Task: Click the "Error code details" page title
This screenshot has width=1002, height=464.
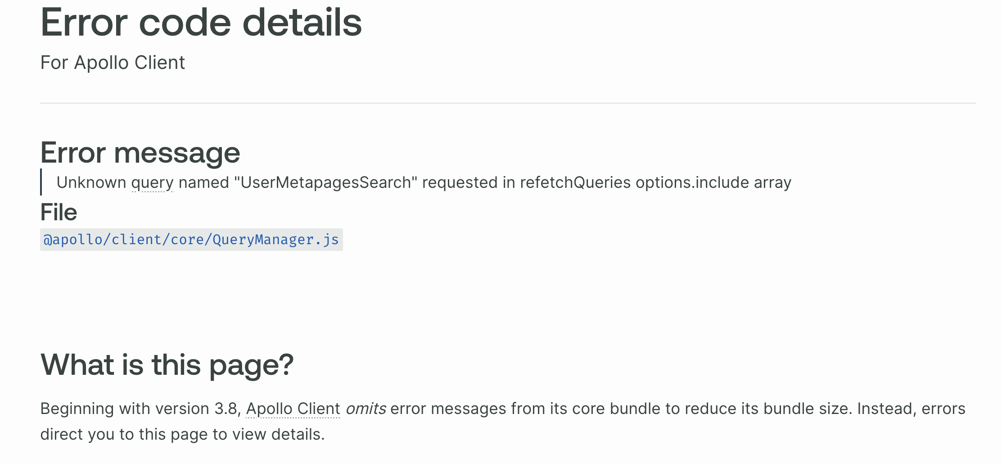Action: click(201, 23)
